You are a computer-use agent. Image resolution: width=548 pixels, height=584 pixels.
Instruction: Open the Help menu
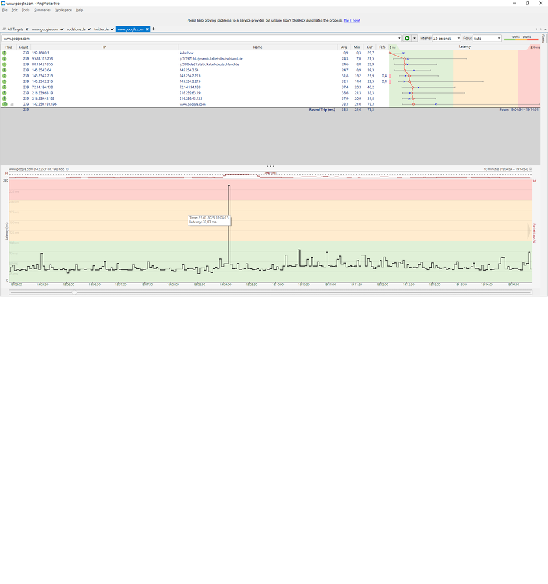[x=80, y=10]
